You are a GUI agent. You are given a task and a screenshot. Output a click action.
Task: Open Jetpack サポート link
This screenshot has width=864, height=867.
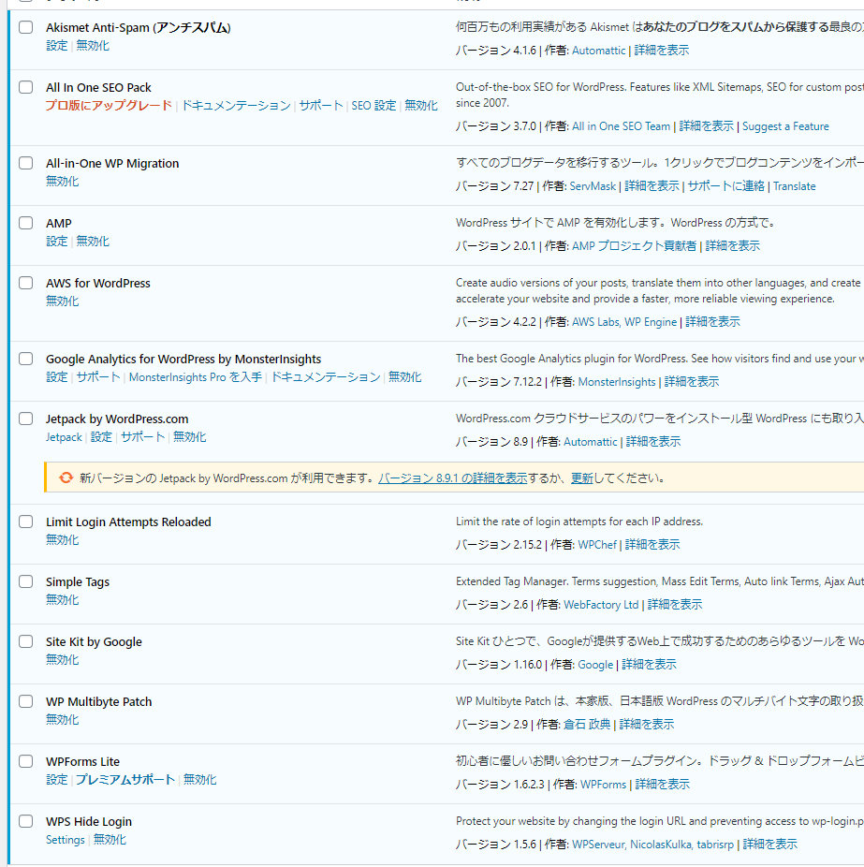pos(142,437)
